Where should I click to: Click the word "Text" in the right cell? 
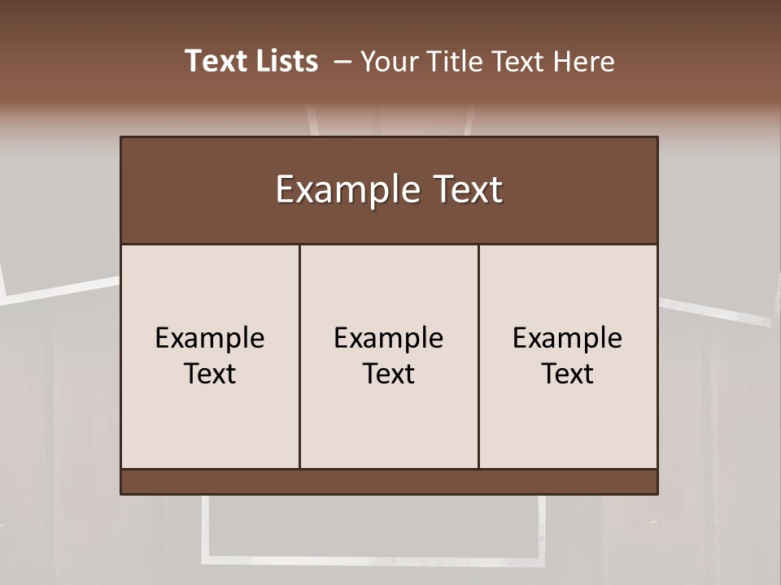(568, 374)
